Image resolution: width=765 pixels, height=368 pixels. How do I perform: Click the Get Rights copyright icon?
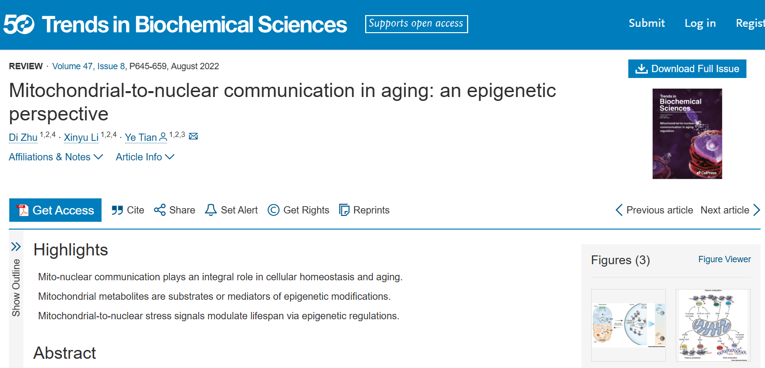coord(273,210)
